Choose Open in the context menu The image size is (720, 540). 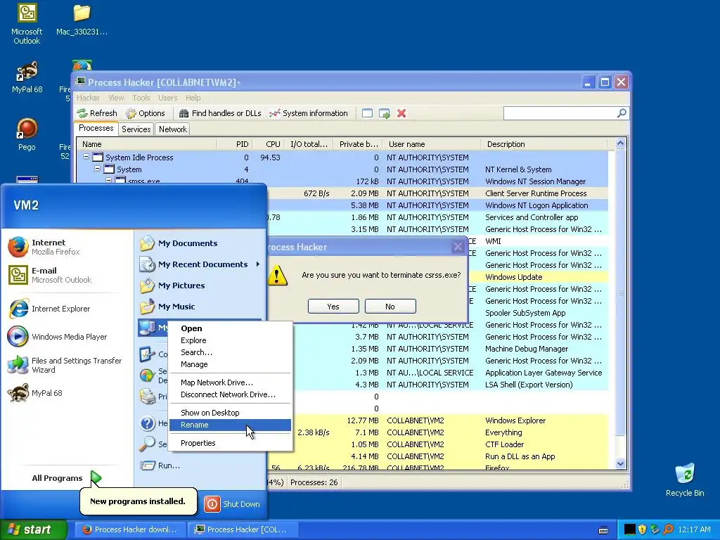click(x=230, y=328)
